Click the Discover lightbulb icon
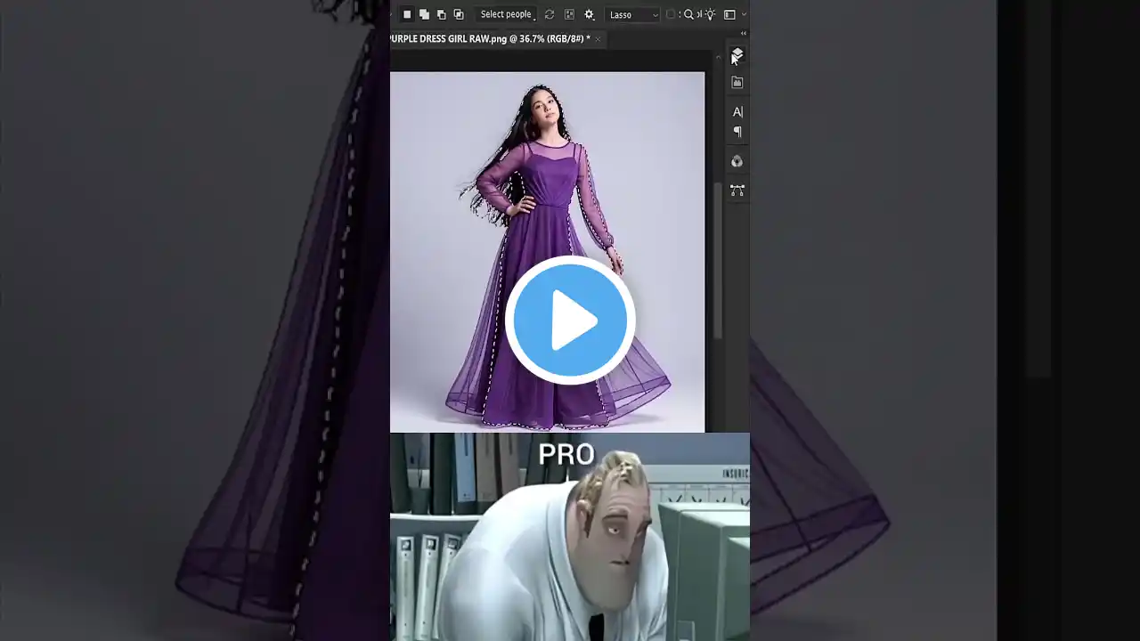Viewport: 1140px width, 641px height. click(708, 13)
